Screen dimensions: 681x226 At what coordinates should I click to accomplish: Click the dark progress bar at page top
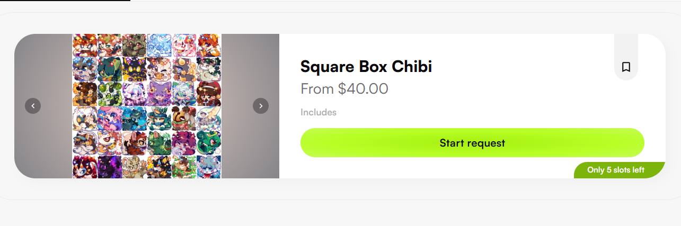[65, 1]
